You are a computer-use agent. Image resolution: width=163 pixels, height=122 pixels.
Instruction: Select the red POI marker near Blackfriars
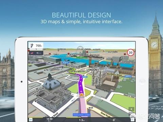(69, 54)
